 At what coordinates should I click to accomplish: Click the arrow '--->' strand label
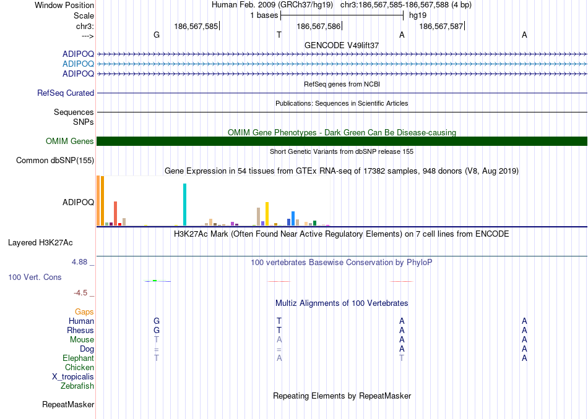[x=87, y=36]
